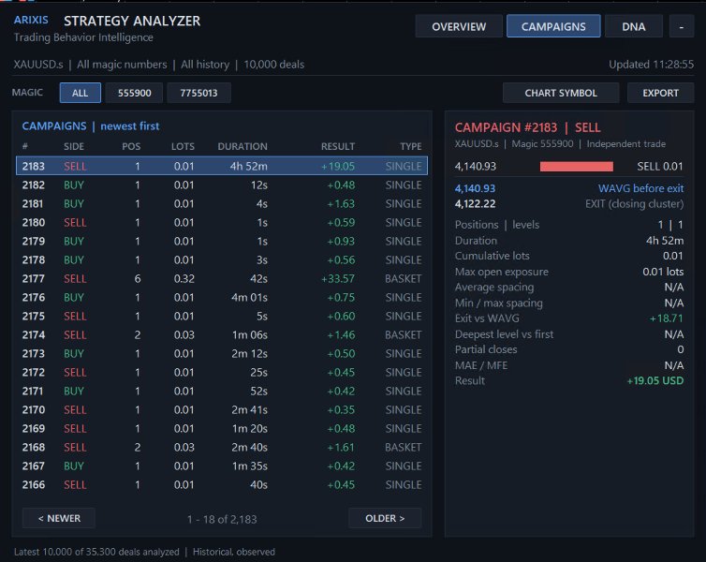
Task: Click the '+19.05 USD' result value
Action: [655, 381]
